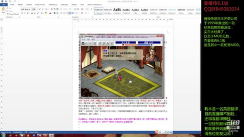Click the Shrink Font icon

pyautogui.click(x=42, y=9)
